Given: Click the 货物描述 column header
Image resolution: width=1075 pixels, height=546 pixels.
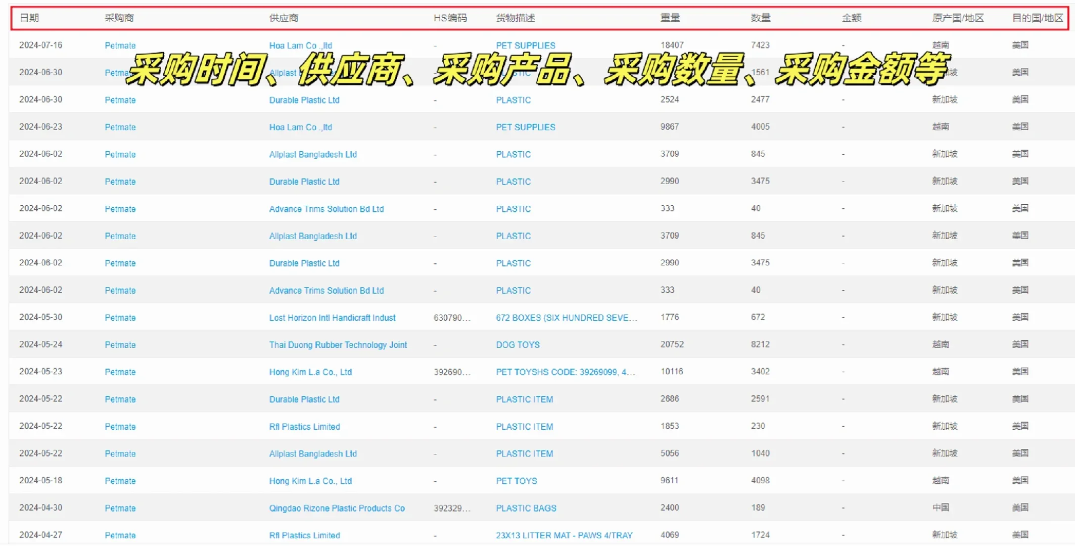Looking at the screenshot, I should point(515,18).
